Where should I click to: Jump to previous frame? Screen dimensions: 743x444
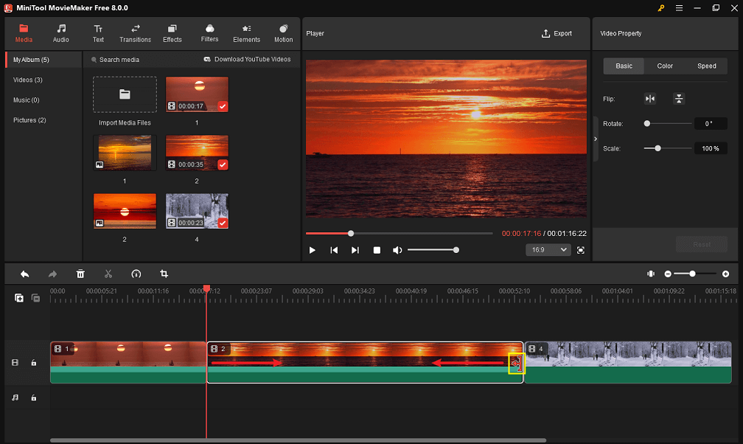pyautogui.click(x=334, y=250)
